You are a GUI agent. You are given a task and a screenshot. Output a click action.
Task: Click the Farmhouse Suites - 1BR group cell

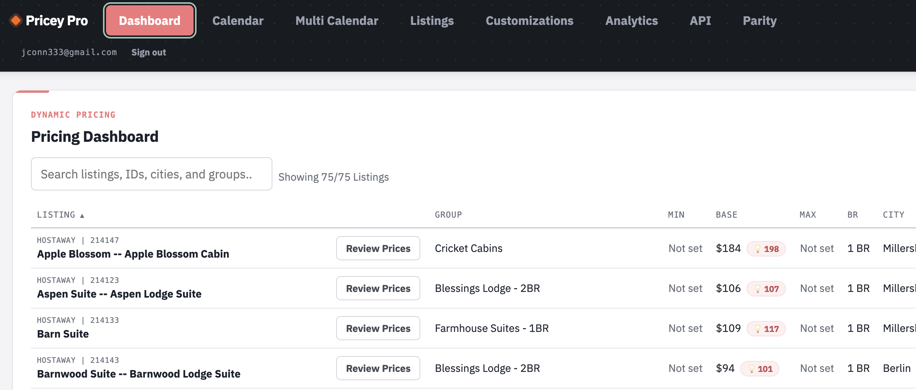[x=492, y=328]
